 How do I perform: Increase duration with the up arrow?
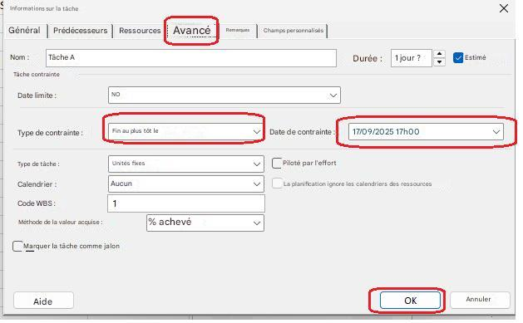click(x=439, y=54)
